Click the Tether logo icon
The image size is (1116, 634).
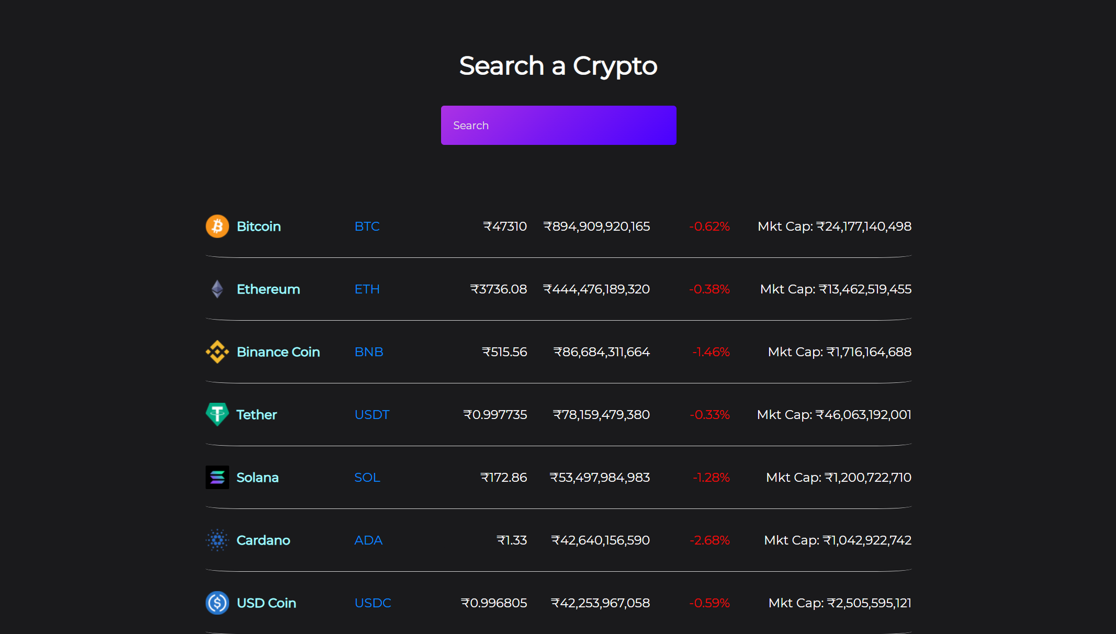tap(217, 414)
